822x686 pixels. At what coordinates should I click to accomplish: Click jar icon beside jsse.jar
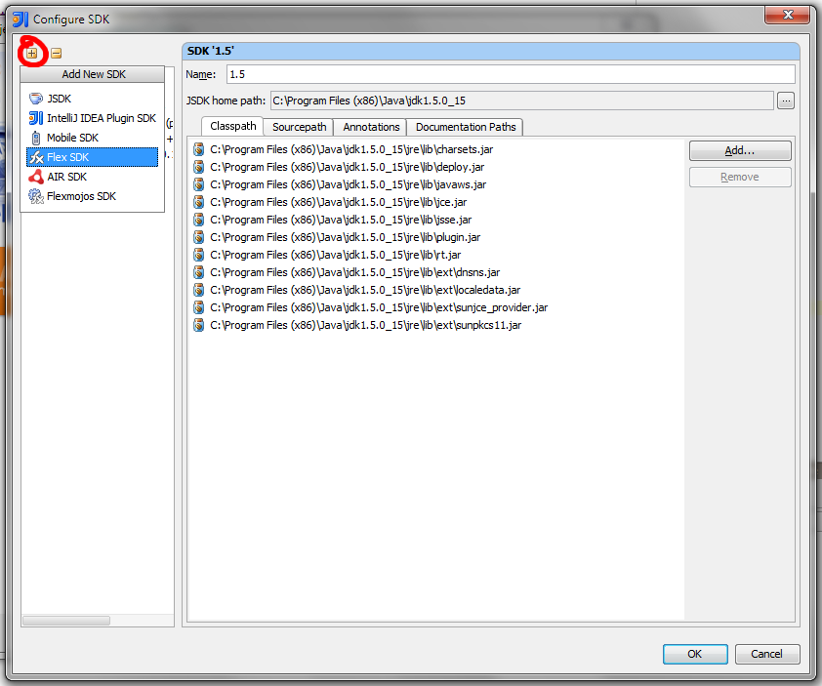coord(199,220)
